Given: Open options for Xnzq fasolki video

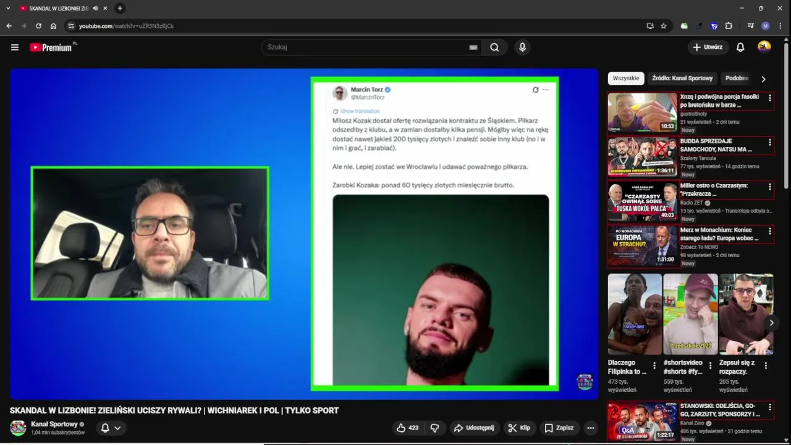Looking at the screenshot, I should (769, 98).
